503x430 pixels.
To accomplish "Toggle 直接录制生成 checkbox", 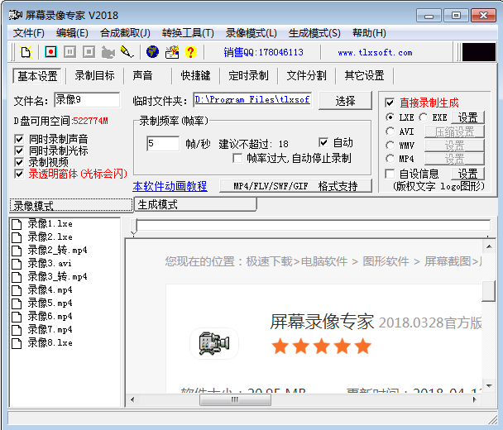I will 390,103.
